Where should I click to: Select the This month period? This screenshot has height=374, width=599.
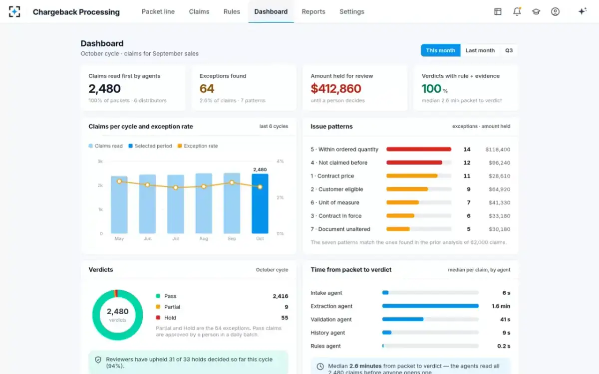440,50
